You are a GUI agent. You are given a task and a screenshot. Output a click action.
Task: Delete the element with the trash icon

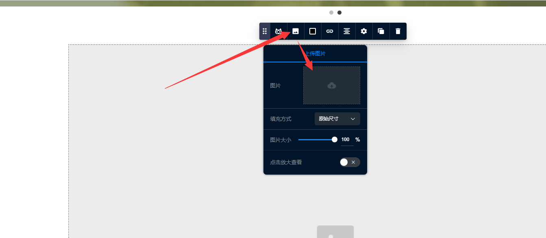pyautogui.click(x=398, y=31)
